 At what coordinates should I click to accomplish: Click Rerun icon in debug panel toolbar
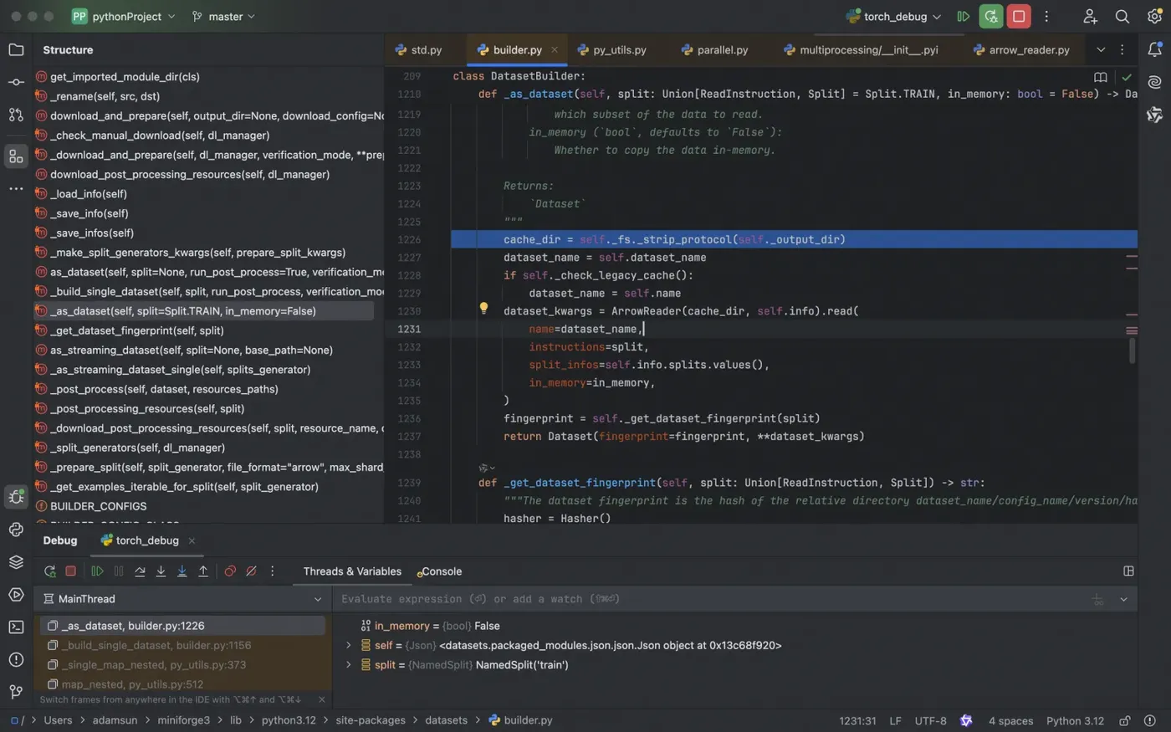pos(49,571)
